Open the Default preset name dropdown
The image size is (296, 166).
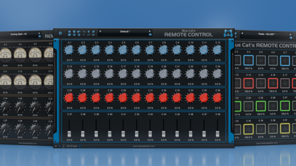(x=125, y=31)
